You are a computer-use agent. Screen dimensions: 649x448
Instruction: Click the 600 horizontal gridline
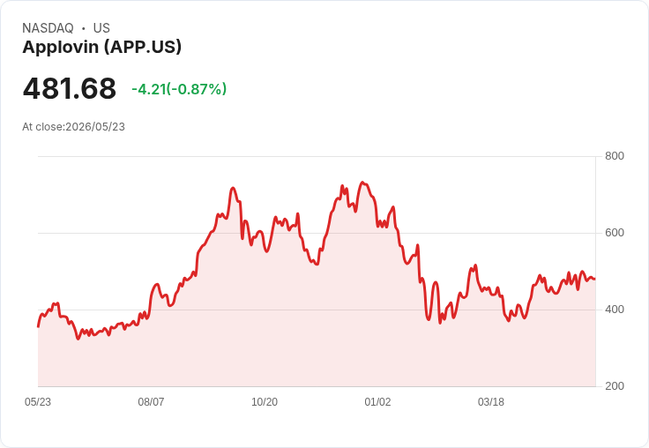tap(317, 233)
